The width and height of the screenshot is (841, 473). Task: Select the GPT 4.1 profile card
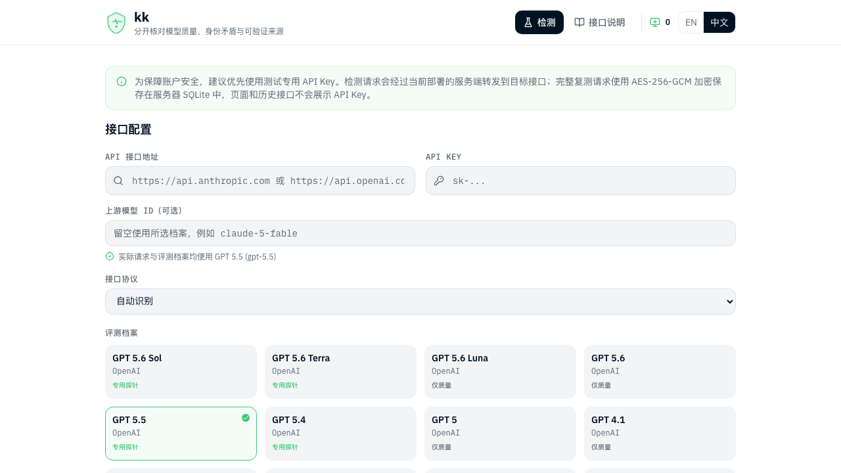(x=660, y=434)
